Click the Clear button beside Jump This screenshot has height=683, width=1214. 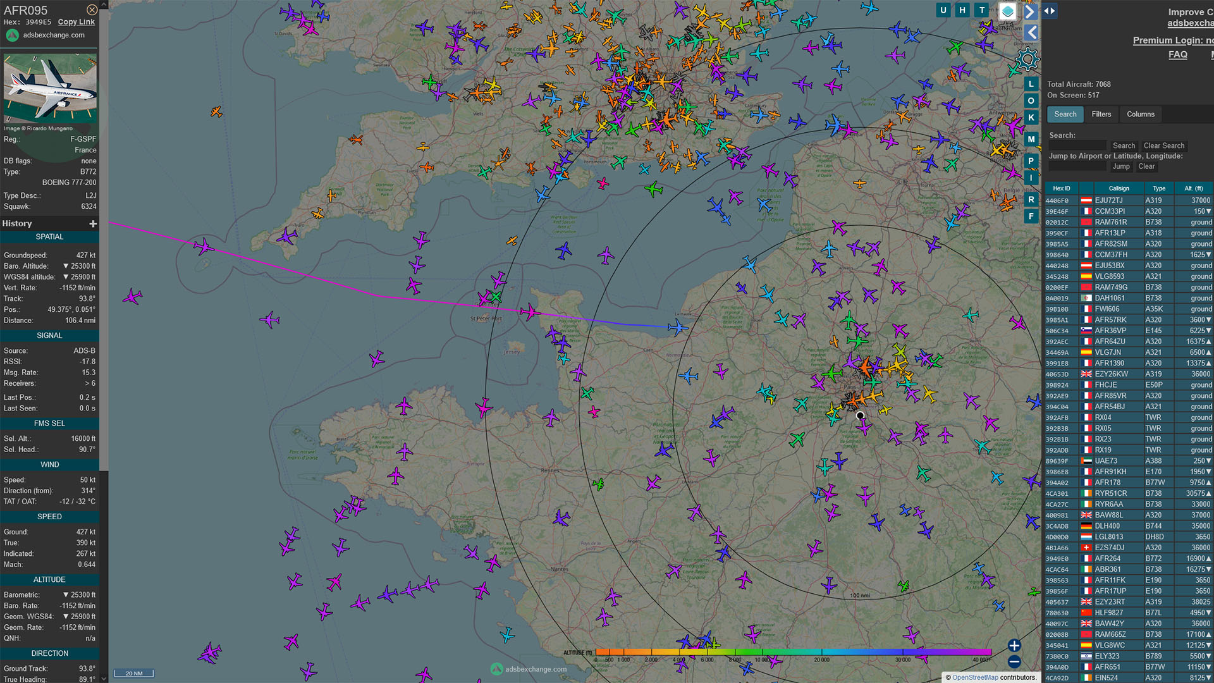tap(1146, 167)
